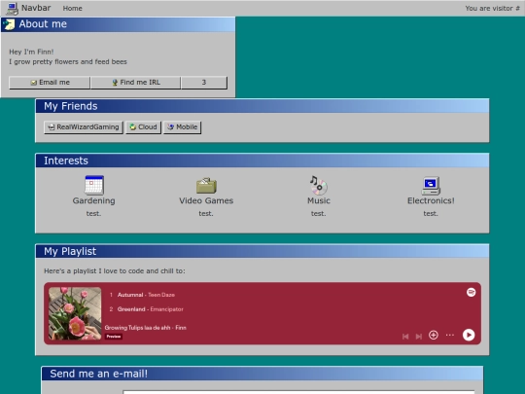Click the tulips playlist cover art
525x394 pixels.
pos(75,313)
